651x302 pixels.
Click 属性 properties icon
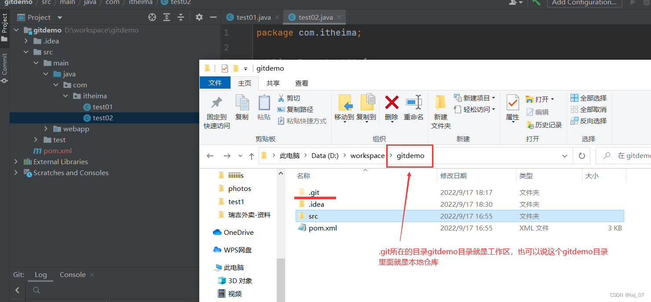(x=512, y=103)
